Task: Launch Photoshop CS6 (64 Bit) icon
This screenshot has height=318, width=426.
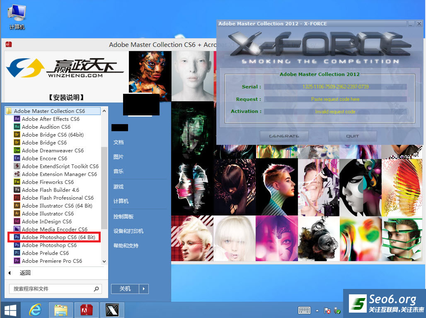Action: tap(17, 237)
